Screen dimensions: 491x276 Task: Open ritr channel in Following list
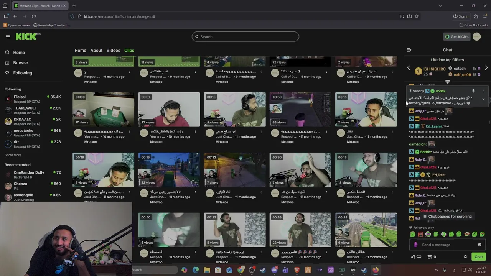33,144
